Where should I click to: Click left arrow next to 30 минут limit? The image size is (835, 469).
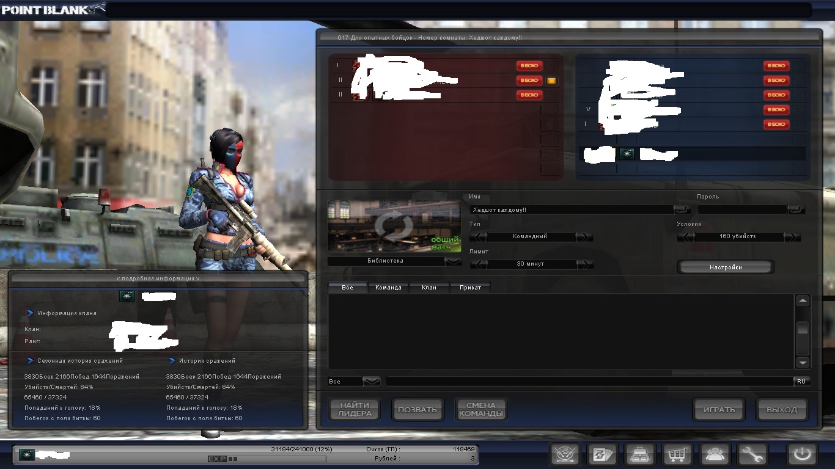[x=478, y=264]
